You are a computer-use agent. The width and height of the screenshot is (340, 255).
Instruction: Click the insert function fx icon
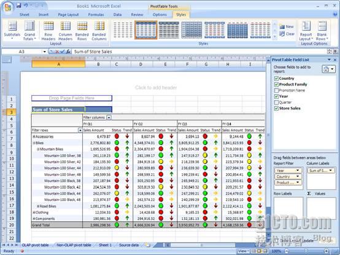(68, 52)
